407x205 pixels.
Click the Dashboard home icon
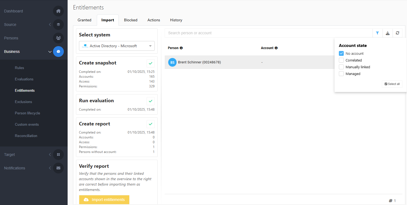point(58,11)
